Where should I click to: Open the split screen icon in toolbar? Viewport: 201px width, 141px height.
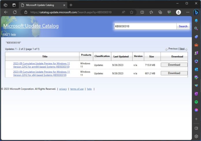(x=142, y=12)
